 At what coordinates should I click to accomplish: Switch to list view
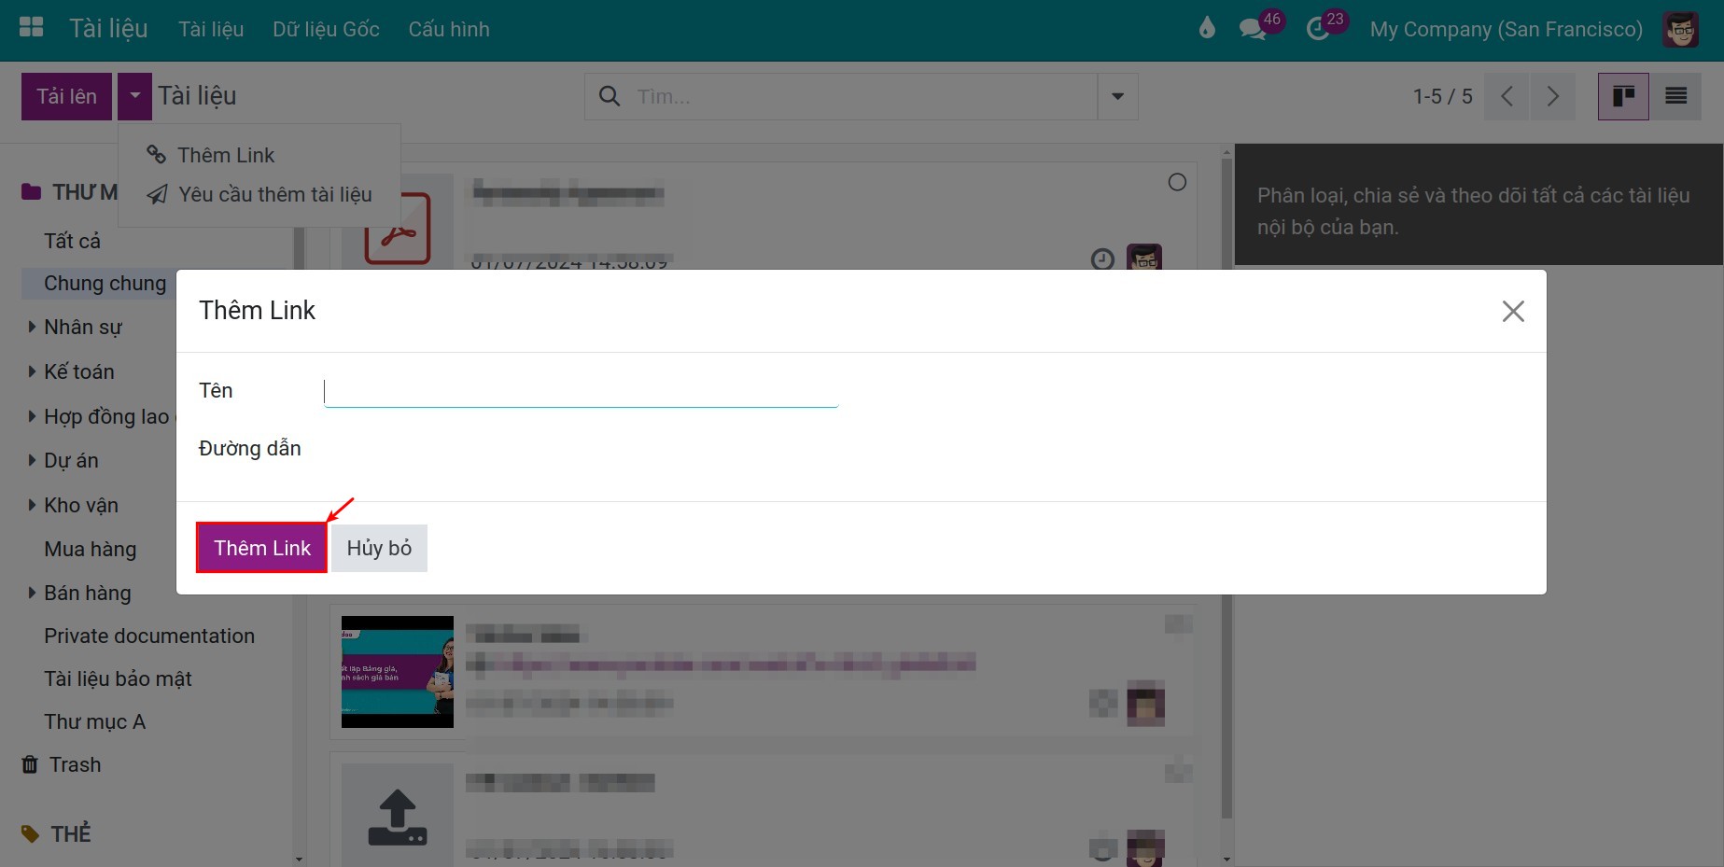coord(1675,96)
